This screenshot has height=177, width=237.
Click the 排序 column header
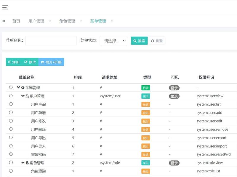pos(78,77)
